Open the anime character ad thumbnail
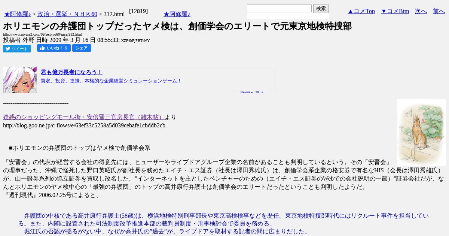This screenshot has height=236, width=449. click(20, 80)
